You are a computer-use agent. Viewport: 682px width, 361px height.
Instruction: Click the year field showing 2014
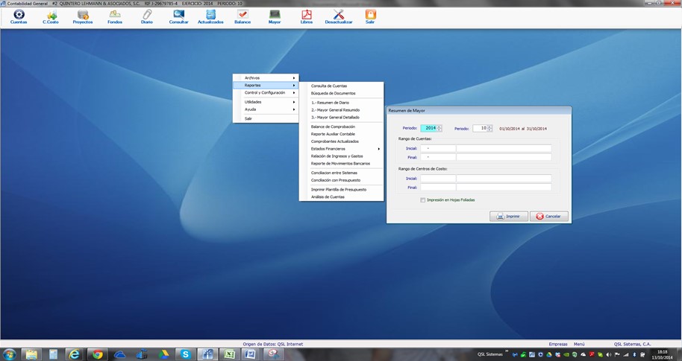(429, 129)
